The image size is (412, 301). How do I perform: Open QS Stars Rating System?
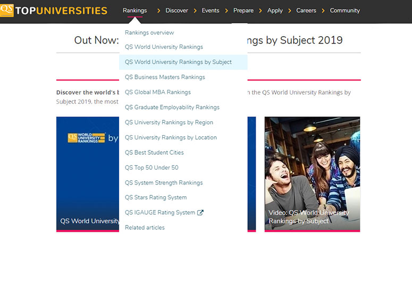click(156, 197)
